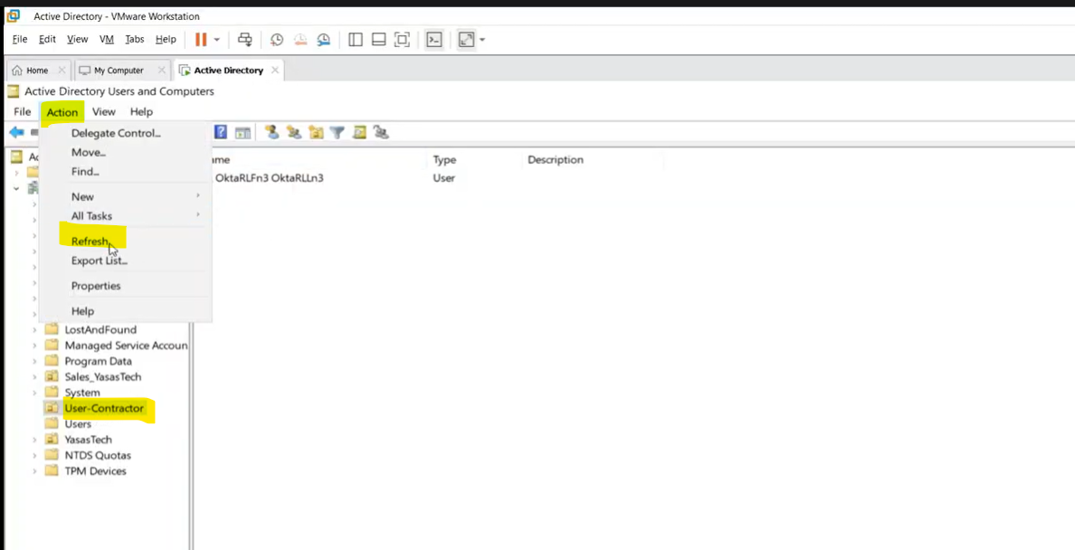
Task: Click the Type column header
Action: tap(444, 160)
